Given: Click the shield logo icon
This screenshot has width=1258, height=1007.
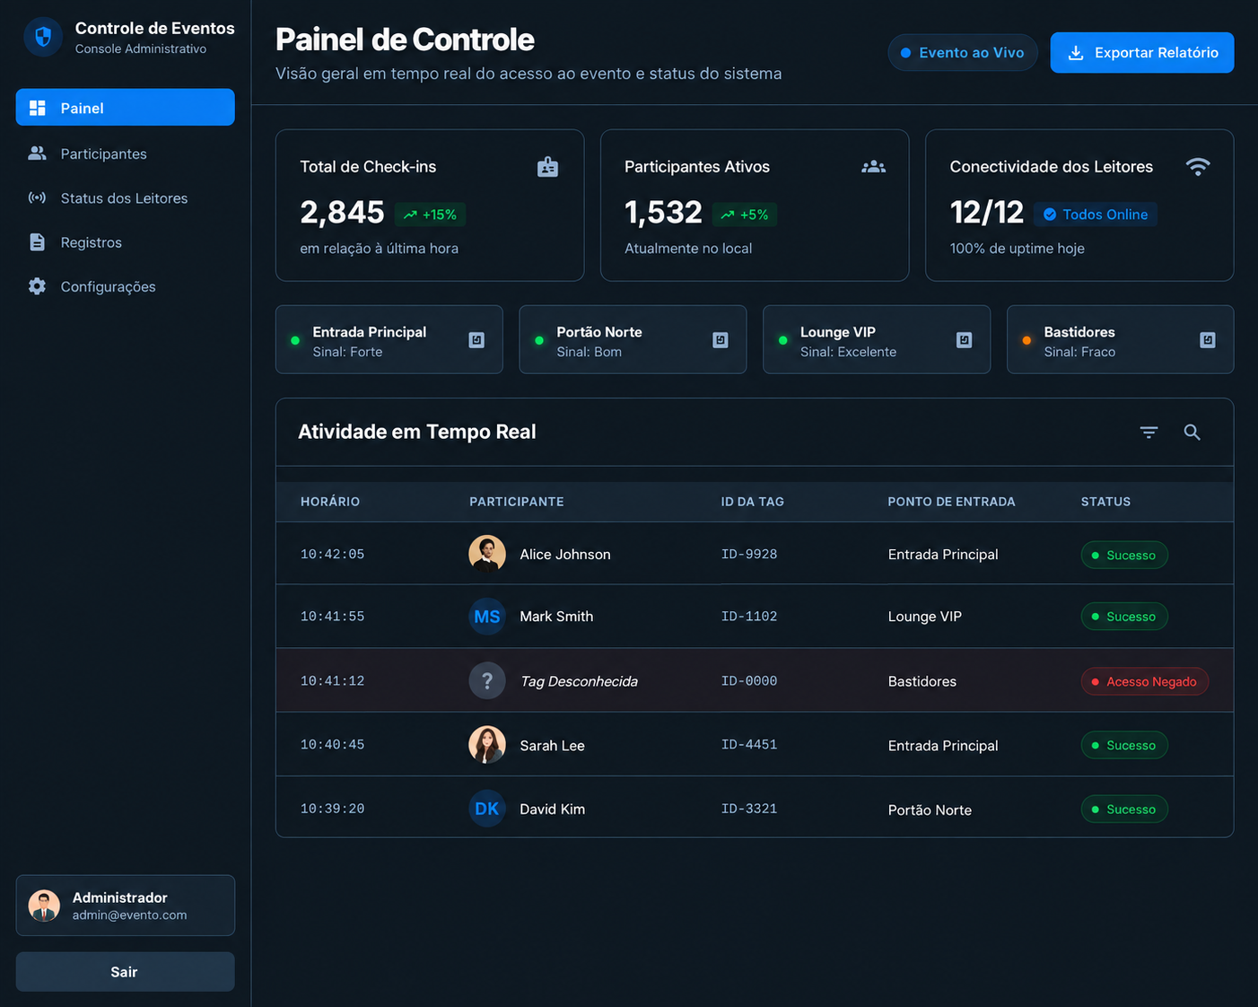Looking at the screenshot, I should pos(43,38).
